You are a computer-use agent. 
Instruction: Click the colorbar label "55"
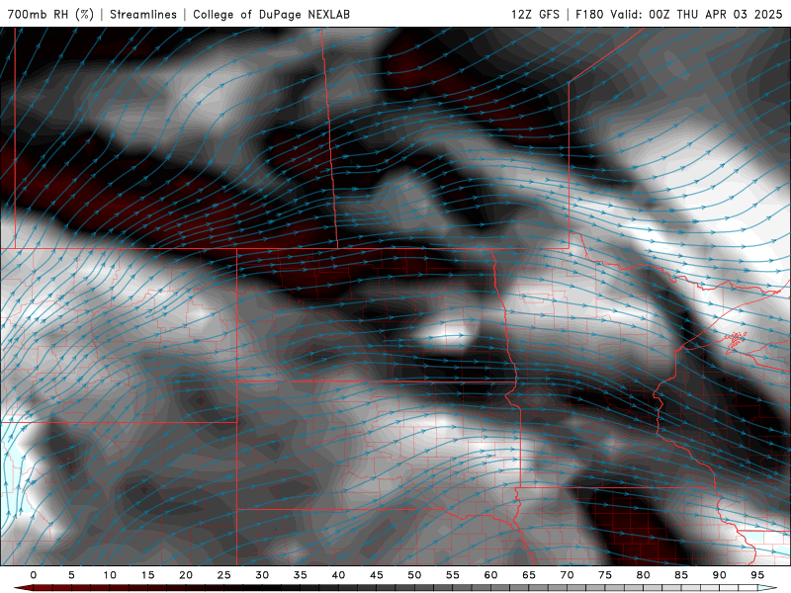pyautogui.click(x=453, y=575)
